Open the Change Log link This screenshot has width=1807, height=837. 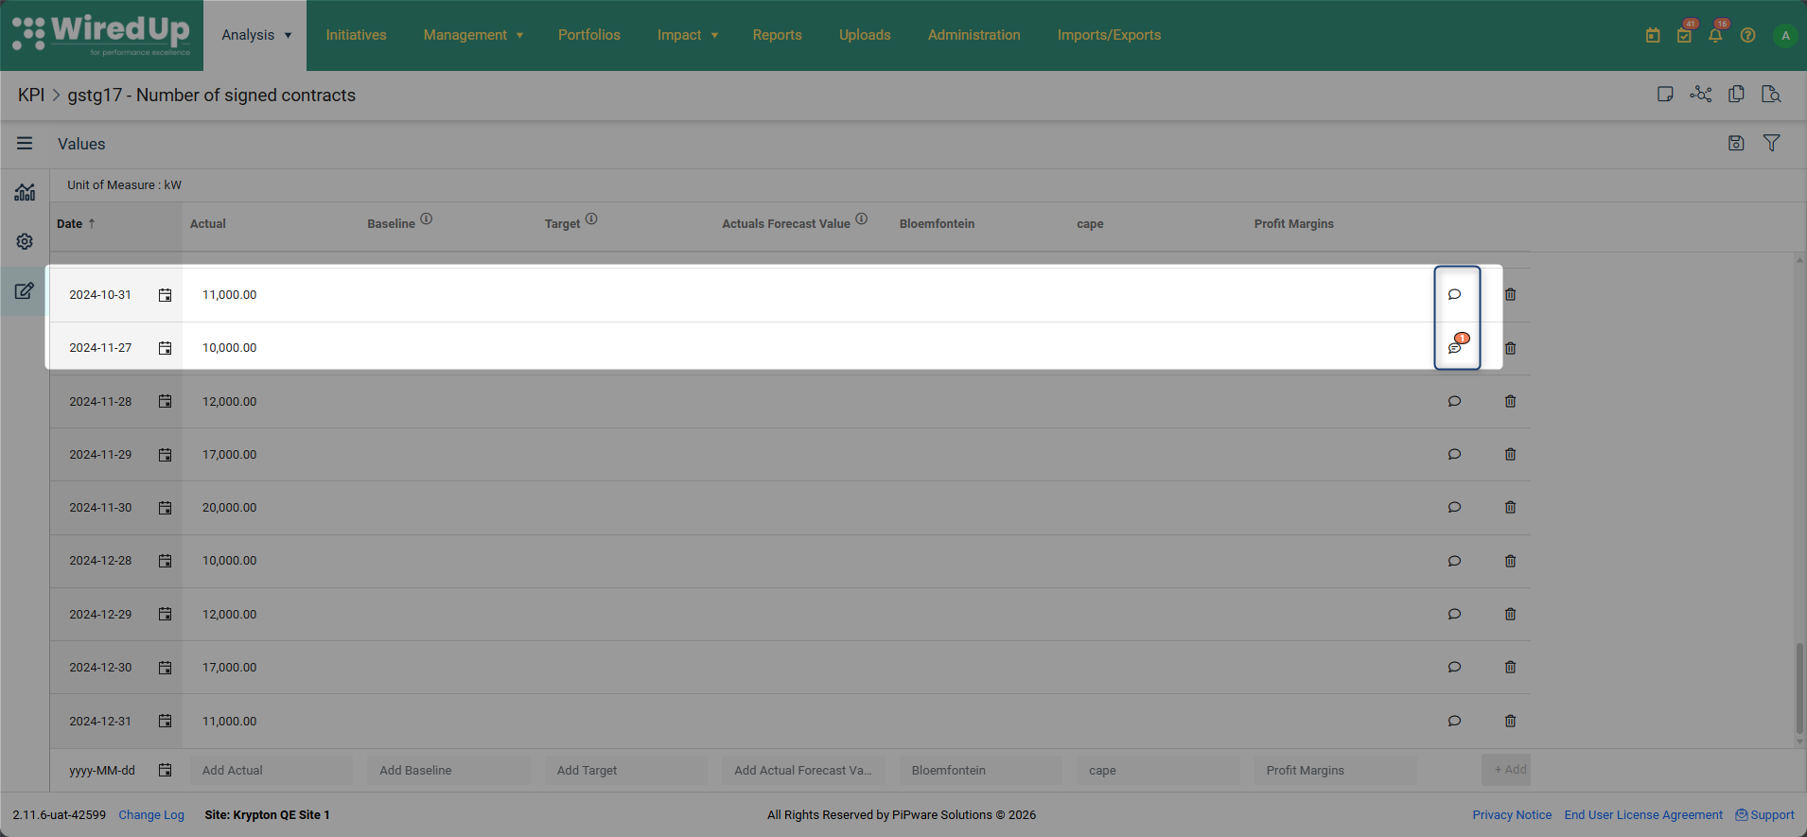coord(151,814)
